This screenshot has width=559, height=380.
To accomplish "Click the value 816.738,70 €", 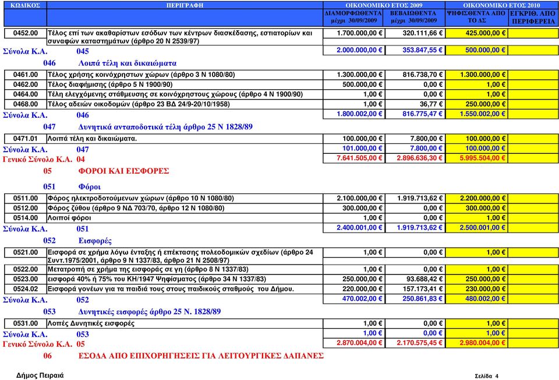I will (x=415, y=75).
